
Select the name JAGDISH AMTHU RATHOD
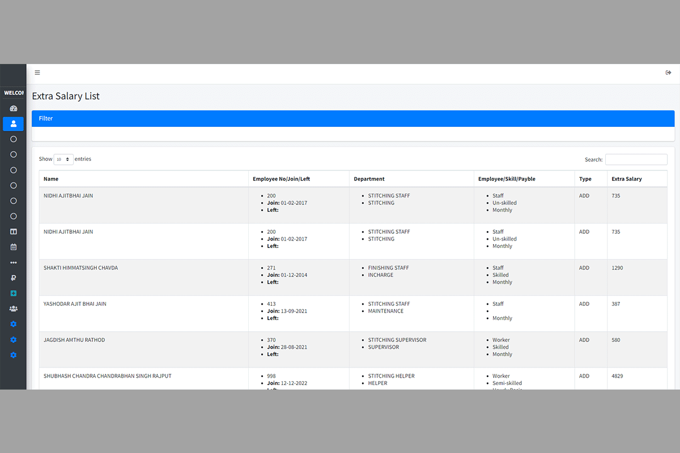tap(74, 340)
